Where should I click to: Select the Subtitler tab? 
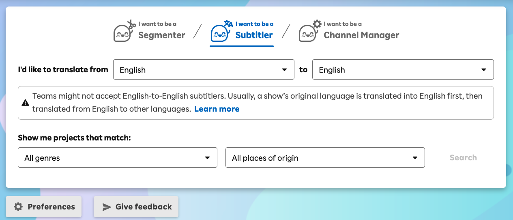pyautogui.click(x=242, y=32)
